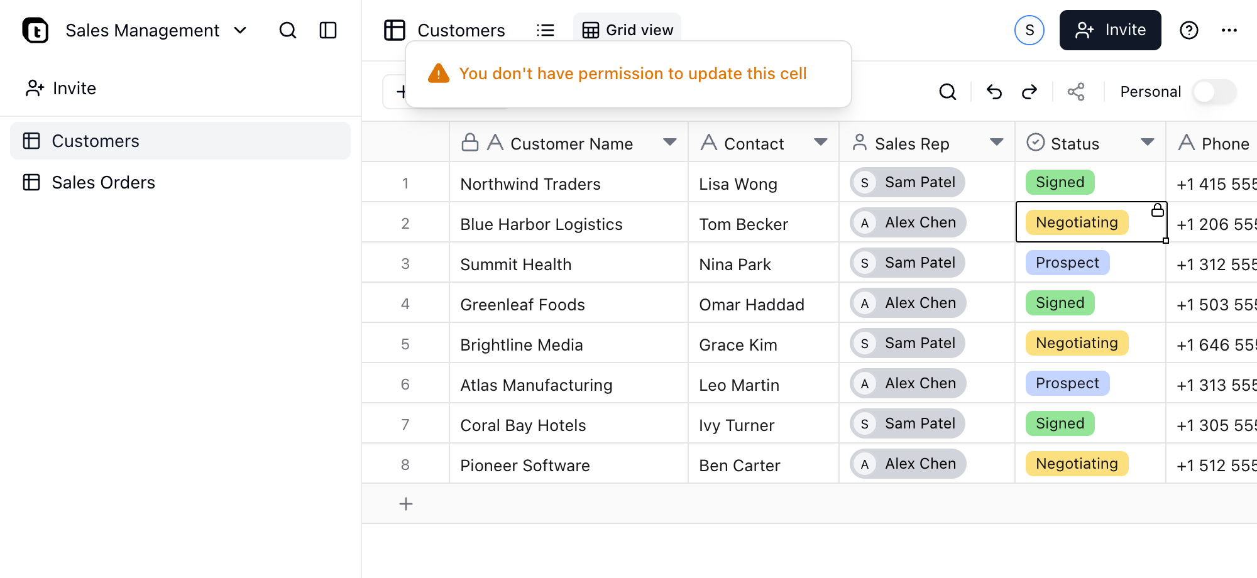Viewport: 1257px width, 578px height.
Task: Click Invite link in the sidebar
Action: [61, 88]
